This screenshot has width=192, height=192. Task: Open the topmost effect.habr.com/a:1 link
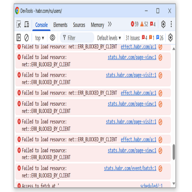(x=138, y=47)
